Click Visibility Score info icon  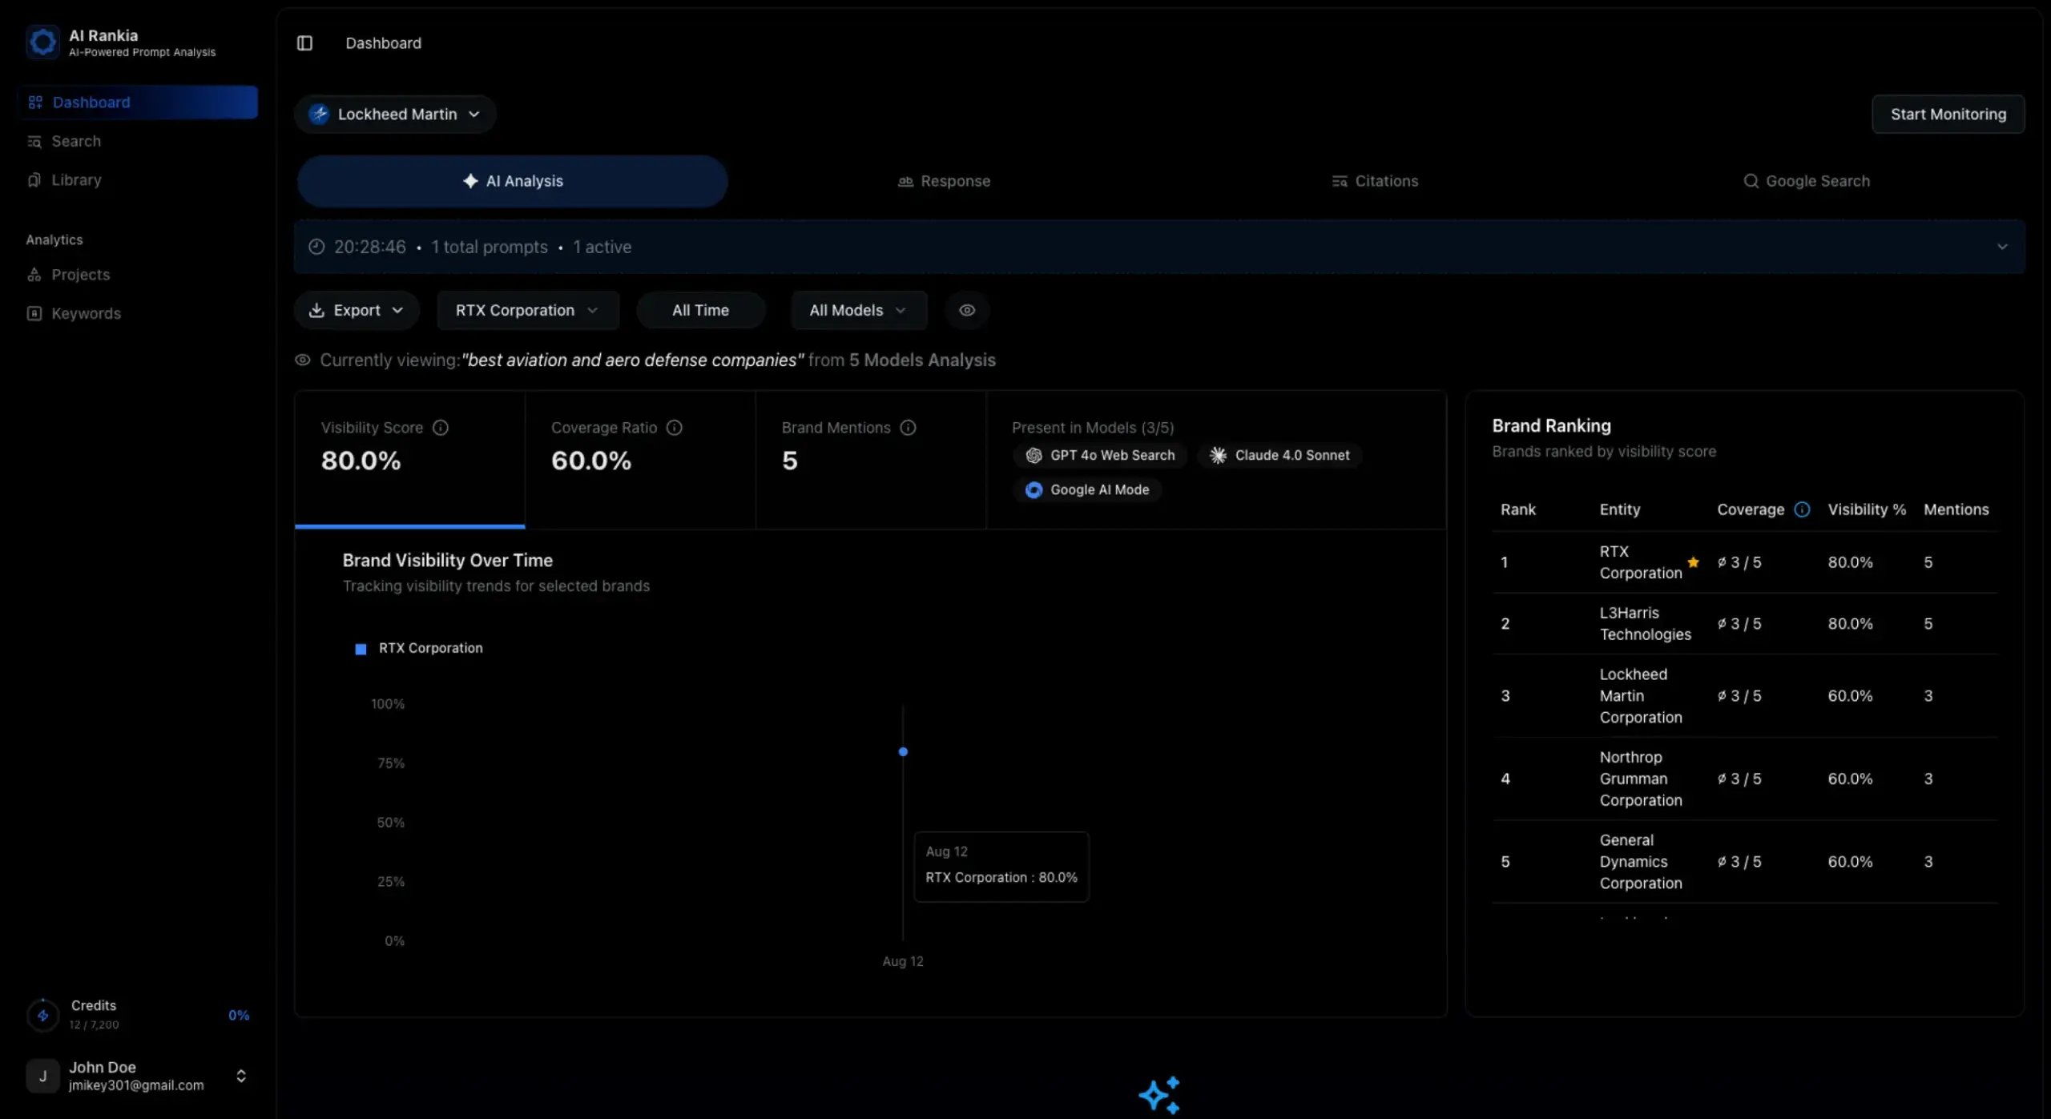441,428
